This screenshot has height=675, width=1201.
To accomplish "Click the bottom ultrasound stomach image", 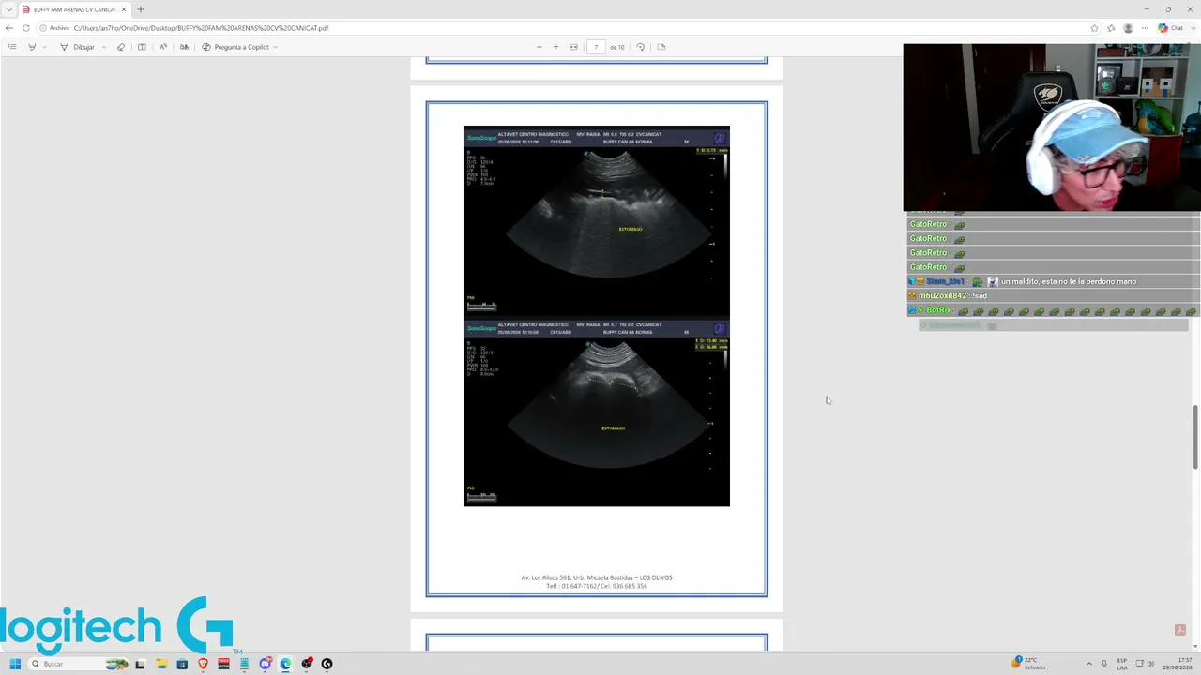I will point(597,412).
